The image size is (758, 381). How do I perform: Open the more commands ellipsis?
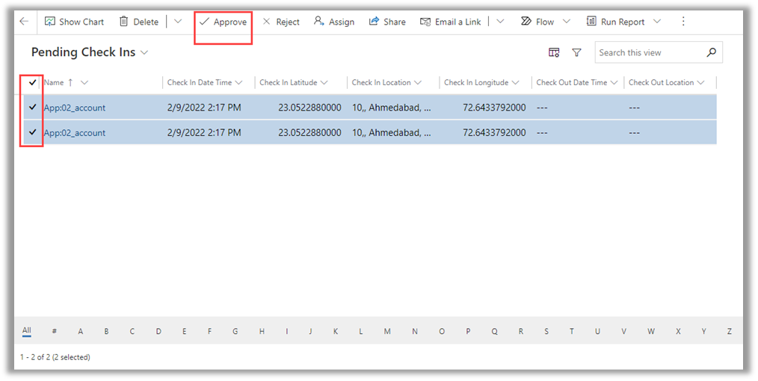pos(682,22)
